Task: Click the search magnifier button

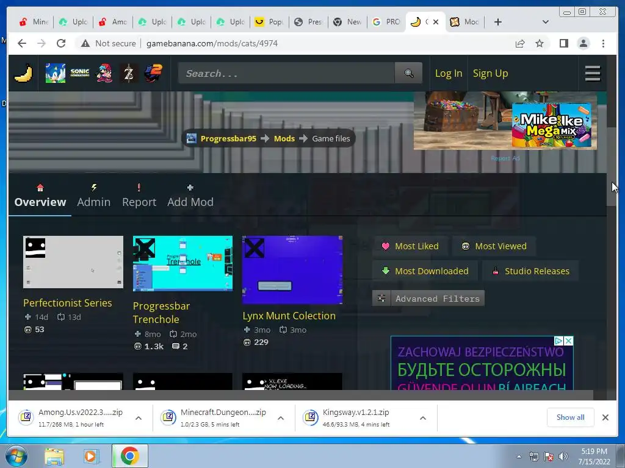Action: (x=408, y=73)
